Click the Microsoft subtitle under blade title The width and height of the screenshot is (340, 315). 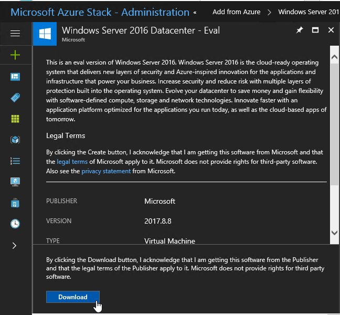[x=73, y=40]
